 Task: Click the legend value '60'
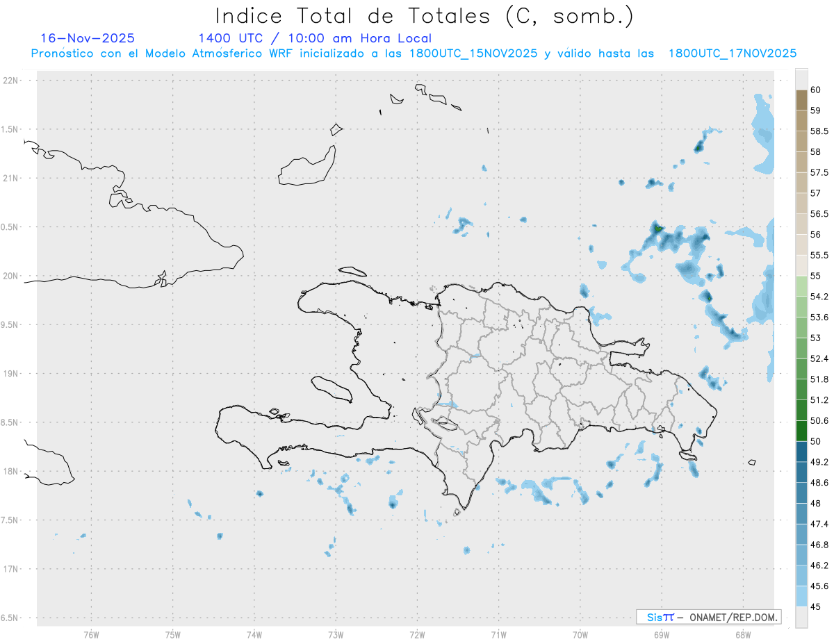pos(816,90)
